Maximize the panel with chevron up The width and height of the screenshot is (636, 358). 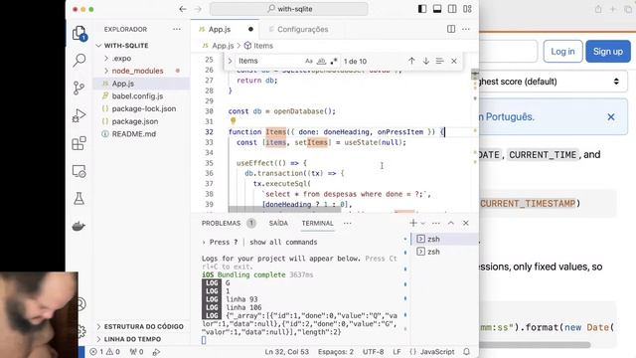click(x=451, y=223)
